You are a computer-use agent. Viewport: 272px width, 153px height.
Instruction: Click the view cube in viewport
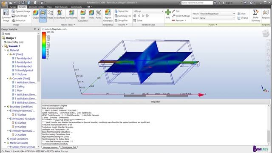[265, 33]
